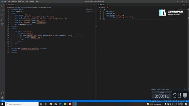Click the html breadcrumb dropdown
The width and height of the screenshot is (189, 106).
pos(18,7)
